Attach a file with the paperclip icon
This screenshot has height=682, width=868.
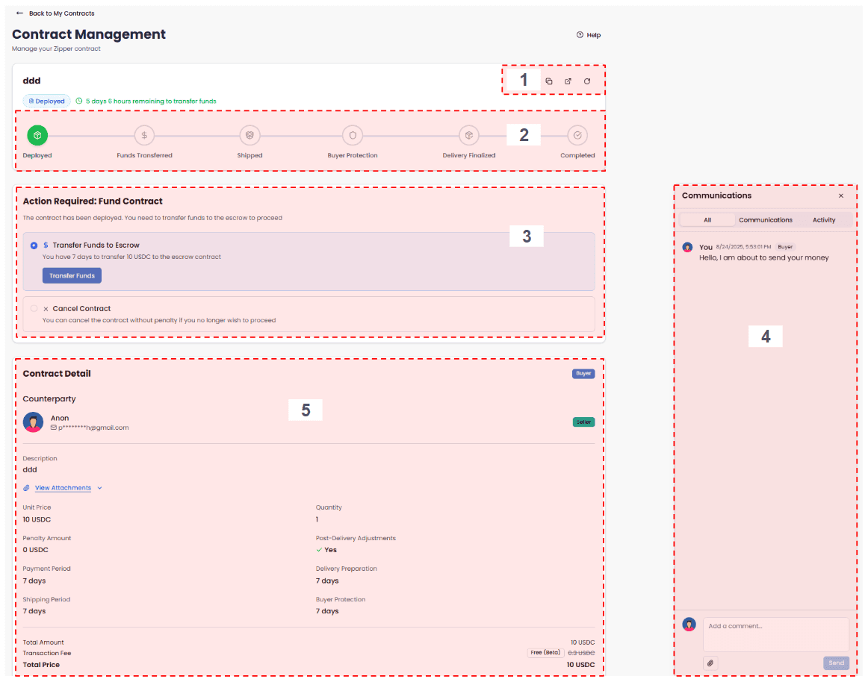pos(710,663)
